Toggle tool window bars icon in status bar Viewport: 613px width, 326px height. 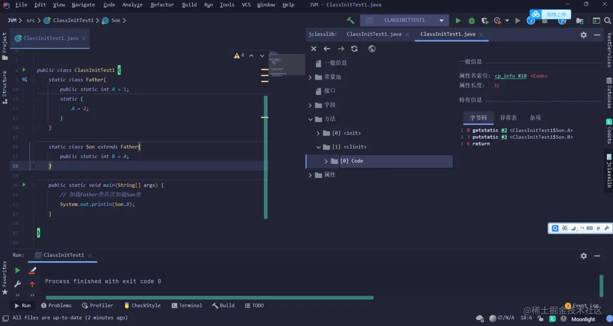[5, 318]
